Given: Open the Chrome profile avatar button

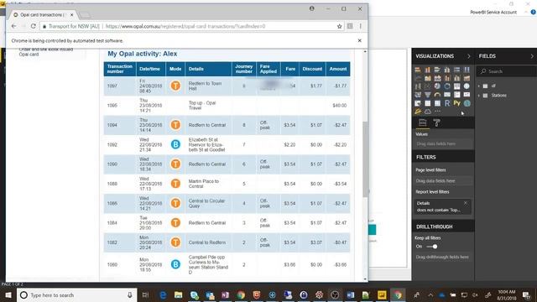Looking at the screenshot, I should 311,8.
